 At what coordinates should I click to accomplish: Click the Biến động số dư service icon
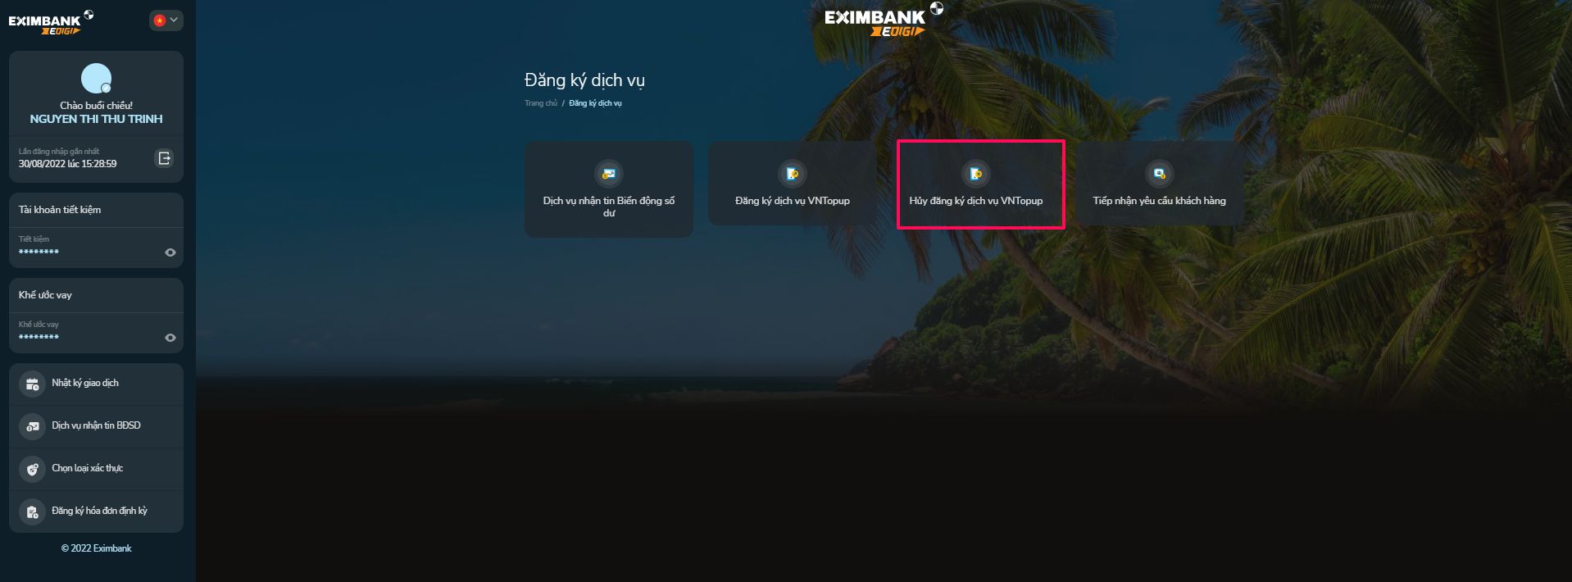pyautogui.click(x=609, y=174)
